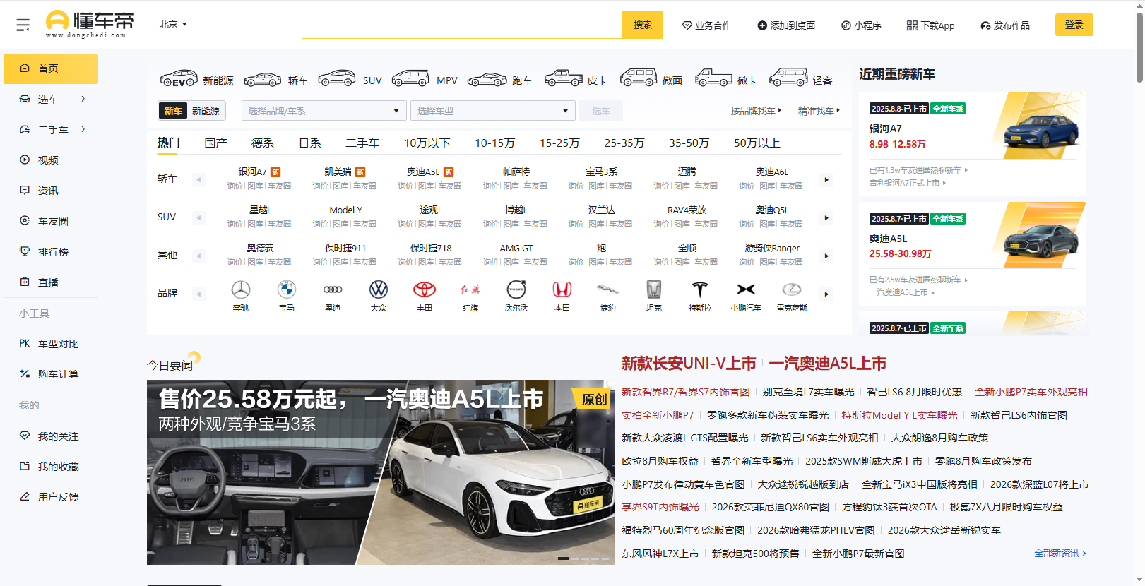1145x586 pixels.
Task: View 全部新资讯 link
Action: (1060, 554)
